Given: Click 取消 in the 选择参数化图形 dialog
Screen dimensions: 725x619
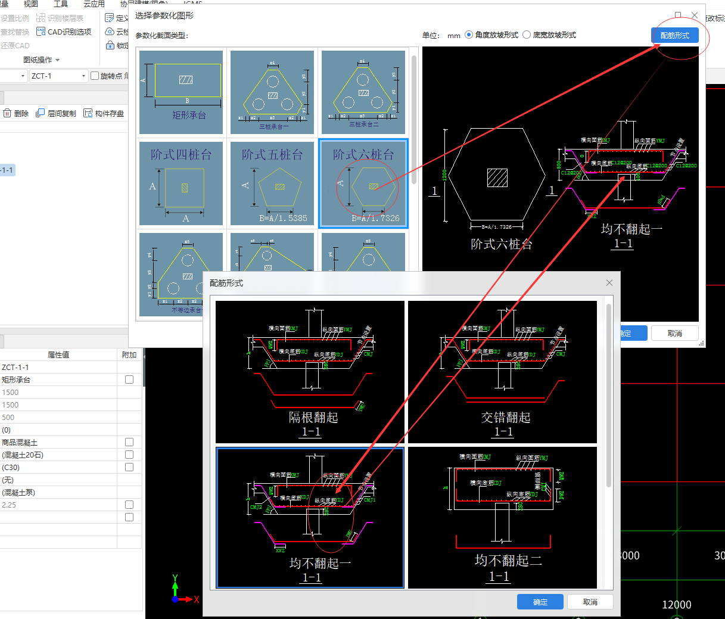Looking at the screenshot, I should pyautogui.click(x=674, y=333).
